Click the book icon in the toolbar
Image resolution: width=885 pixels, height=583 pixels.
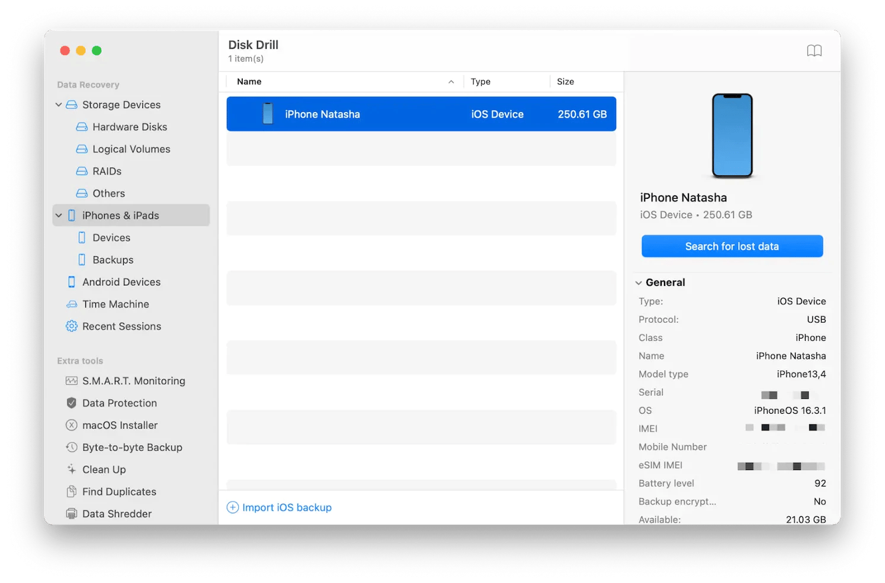pos(815,50)
